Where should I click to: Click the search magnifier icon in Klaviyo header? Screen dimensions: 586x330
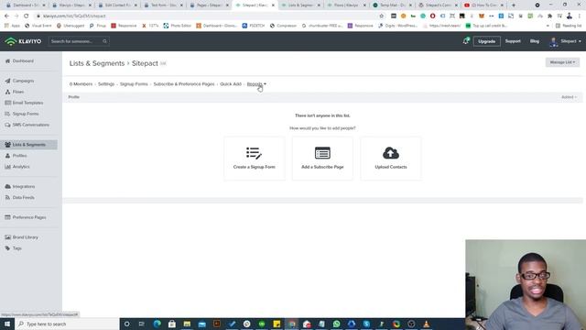(x=104, y=41)
